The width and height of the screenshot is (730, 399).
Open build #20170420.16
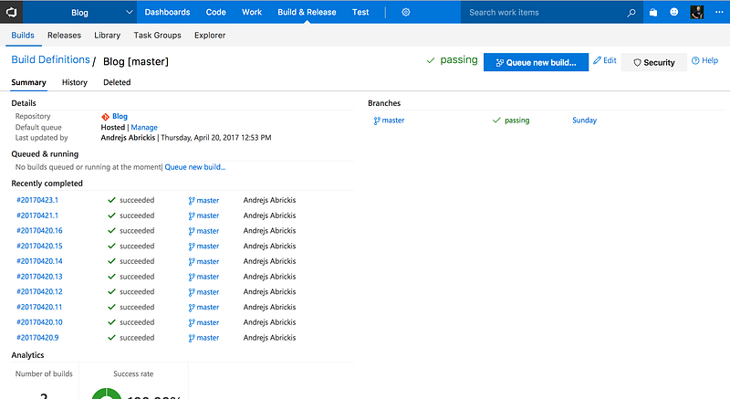click(39, 231)
